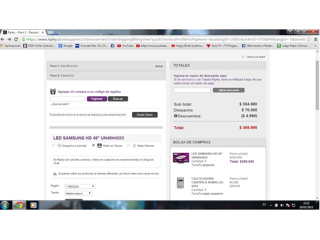Click the discount coupon input field
The width and height of the screenshot is (320, 240).
coord(192,90)
